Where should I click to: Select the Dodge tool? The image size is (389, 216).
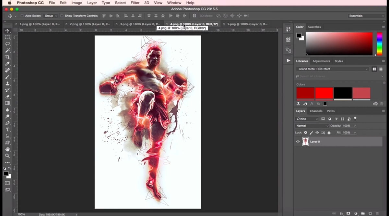7,116
